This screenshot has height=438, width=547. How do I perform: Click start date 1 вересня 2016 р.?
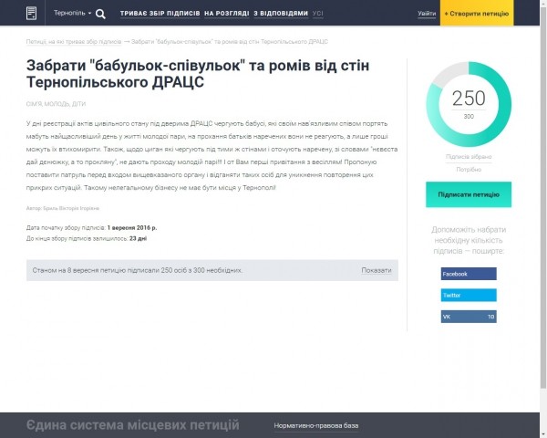coord(132,228)
